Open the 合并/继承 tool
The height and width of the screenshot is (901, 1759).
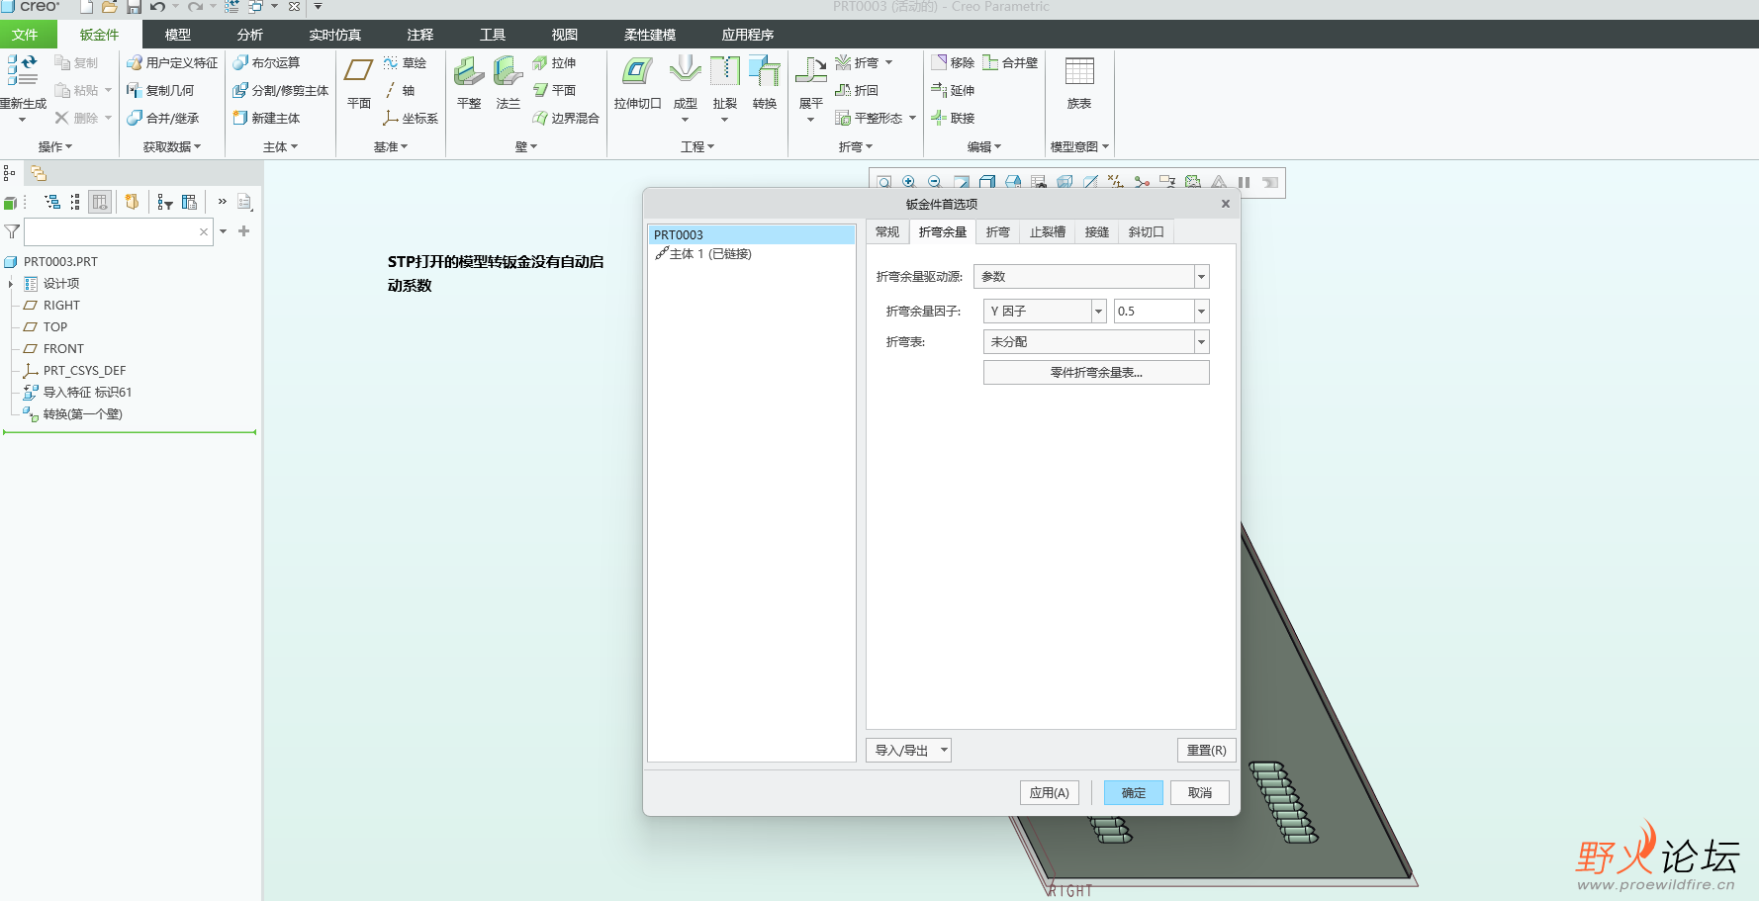tap(163, 118)
